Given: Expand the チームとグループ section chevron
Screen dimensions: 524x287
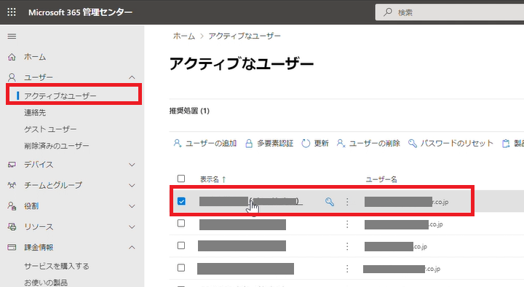Looking at the screenshot, I should coord(132,185).
